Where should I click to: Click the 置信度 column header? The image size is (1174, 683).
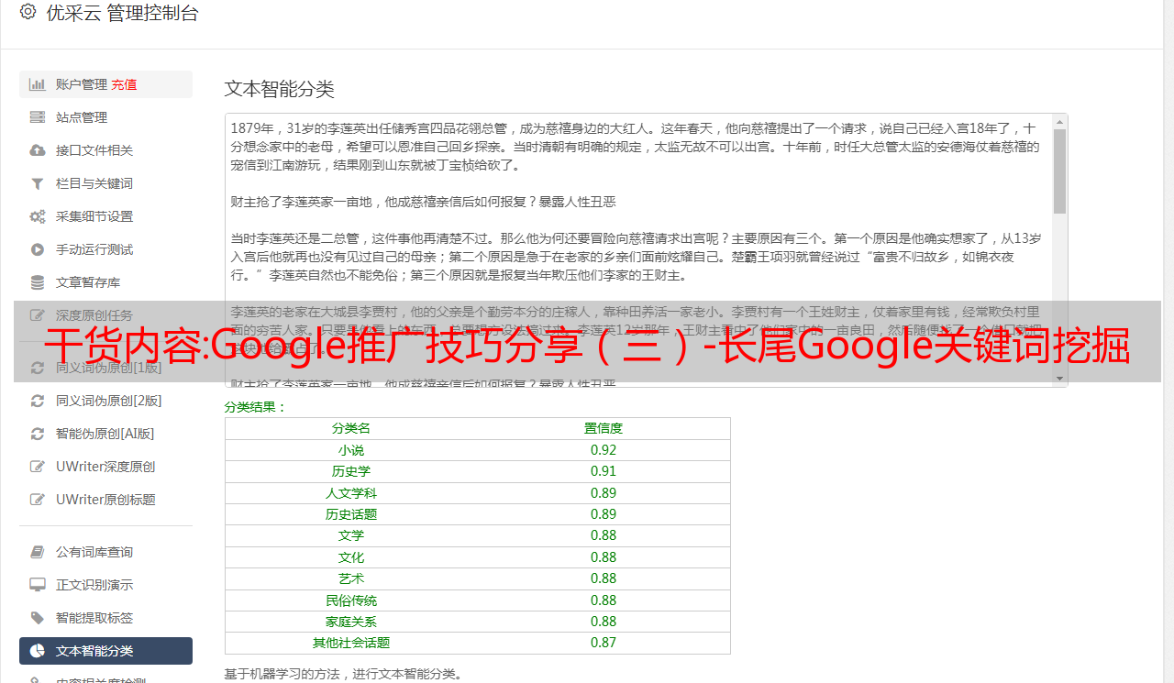click(604, 428)
